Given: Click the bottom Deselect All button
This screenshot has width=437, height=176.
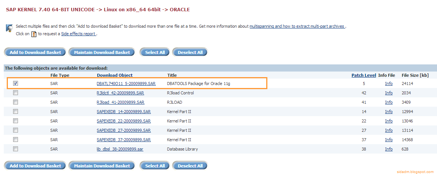Looking at the screenshot, I should coord(190,166).
